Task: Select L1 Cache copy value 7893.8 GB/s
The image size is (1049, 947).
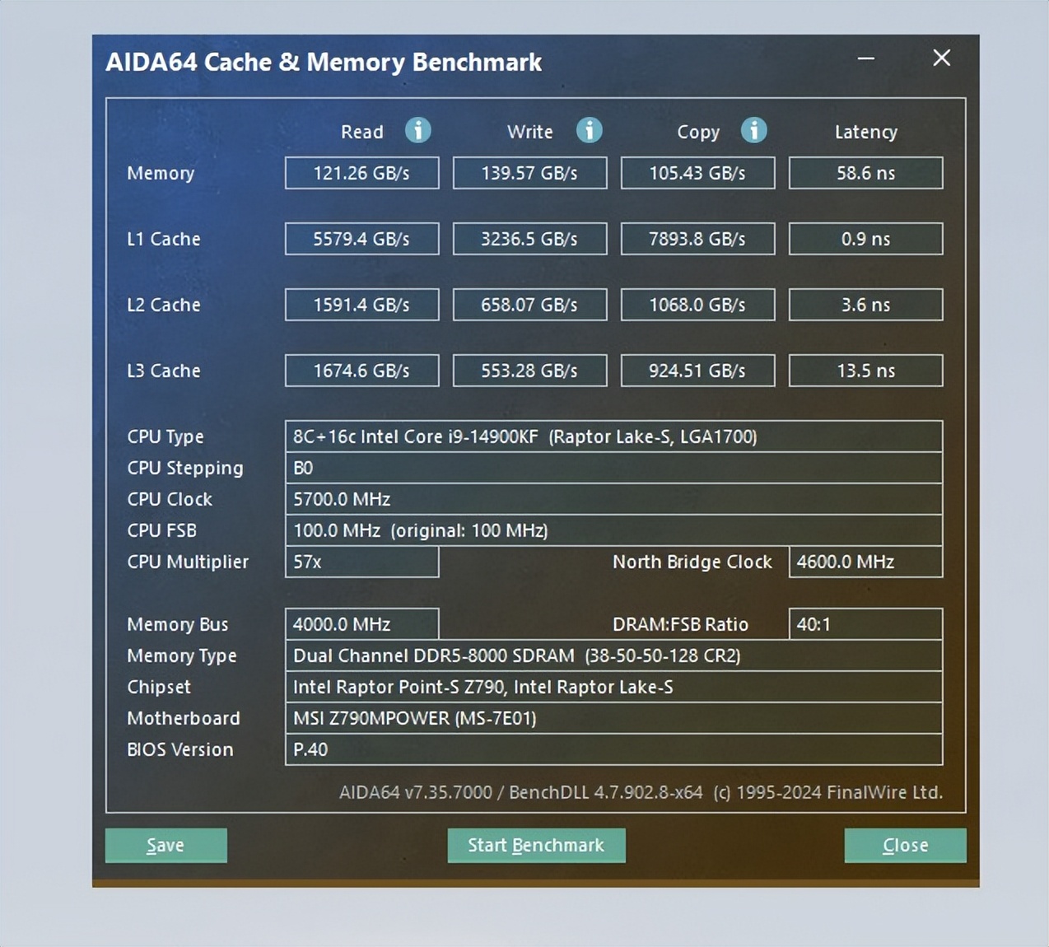Action: pyautogui.click(x=697, y=239)
